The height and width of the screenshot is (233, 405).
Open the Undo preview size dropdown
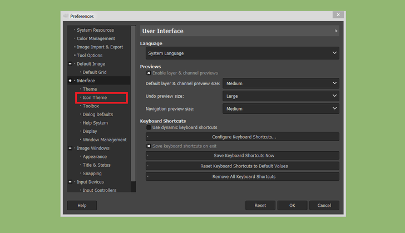coord(281,96)
